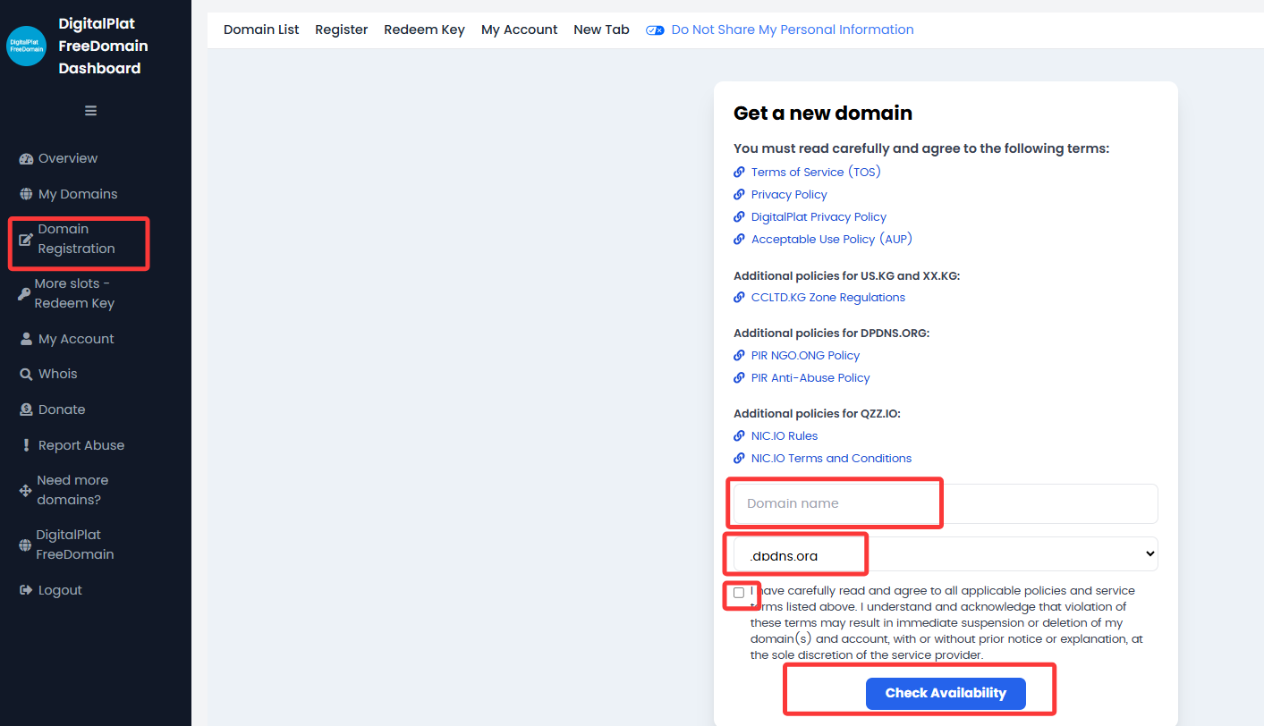
Task: Open My Account in top navigation
Action: [x=520, y=30]
